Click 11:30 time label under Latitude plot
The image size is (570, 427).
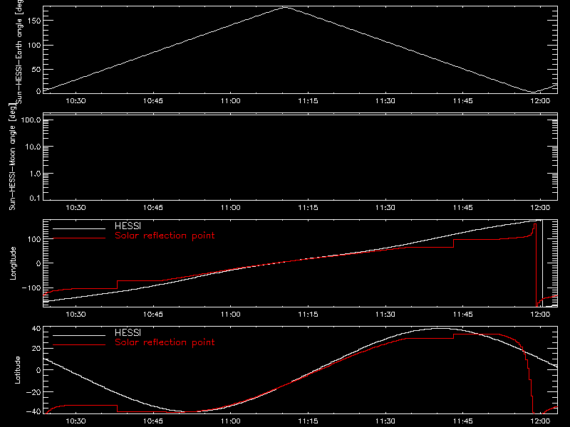click(x=385, y=421)
